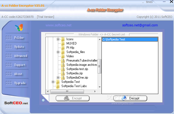Click the Softpedia Test Labs folder icon
This screenshot has width=174, height=114.
pos(58,86)
